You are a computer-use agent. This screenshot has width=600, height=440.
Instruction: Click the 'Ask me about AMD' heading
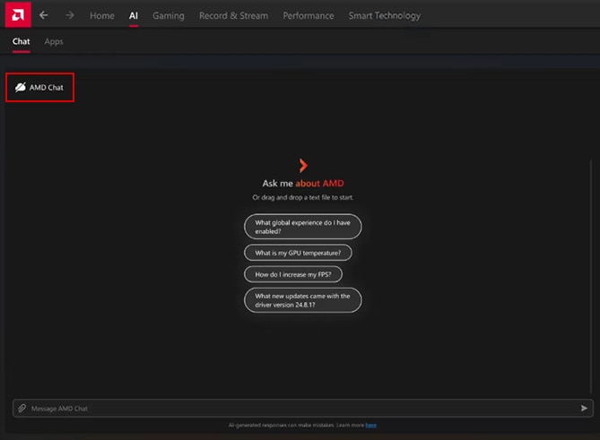point(303,184)
